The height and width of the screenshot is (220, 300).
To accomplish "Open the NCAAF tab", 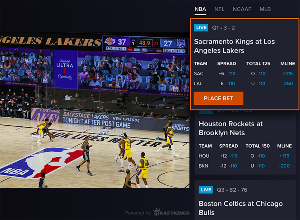I will click(x=242, y=9).
